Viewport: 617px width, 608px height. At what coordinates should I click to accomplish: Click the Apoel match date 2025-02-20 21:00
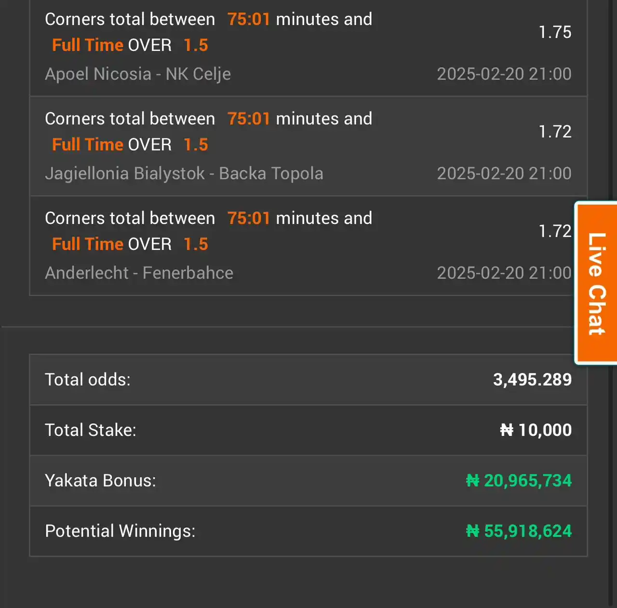tap(504, 74)
